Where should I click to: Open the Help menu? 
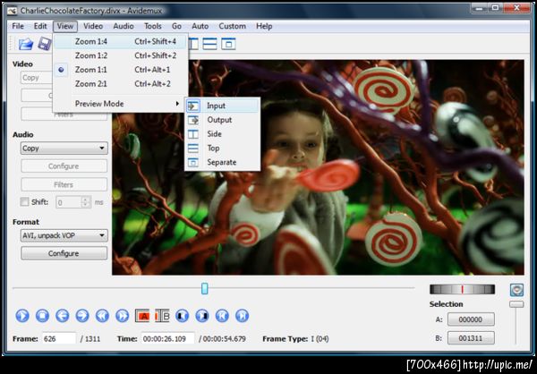(x=264, y=26)
